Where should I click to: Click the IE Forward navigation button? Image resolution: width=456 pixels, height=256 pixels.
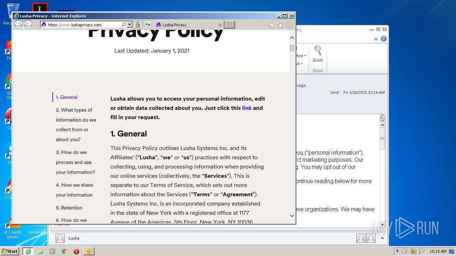point(28,25)
